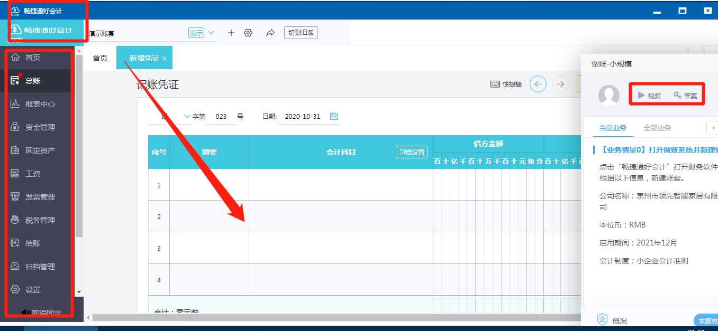Open the voucher word dropdown before 字第
The image size is (718, 331).
click(187, 116)
